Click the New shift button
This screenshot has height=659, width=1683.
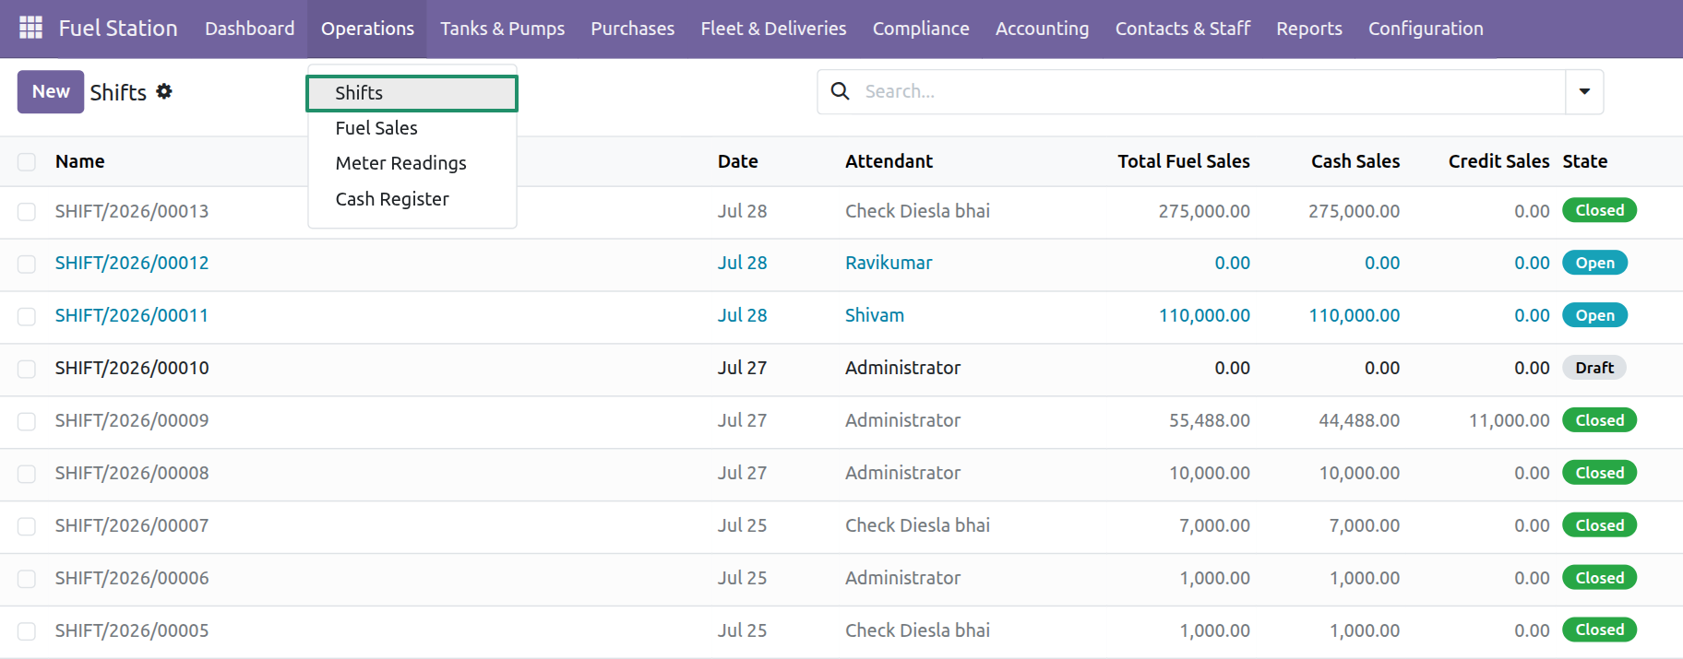pyautogui.click(x=51, y=91)
